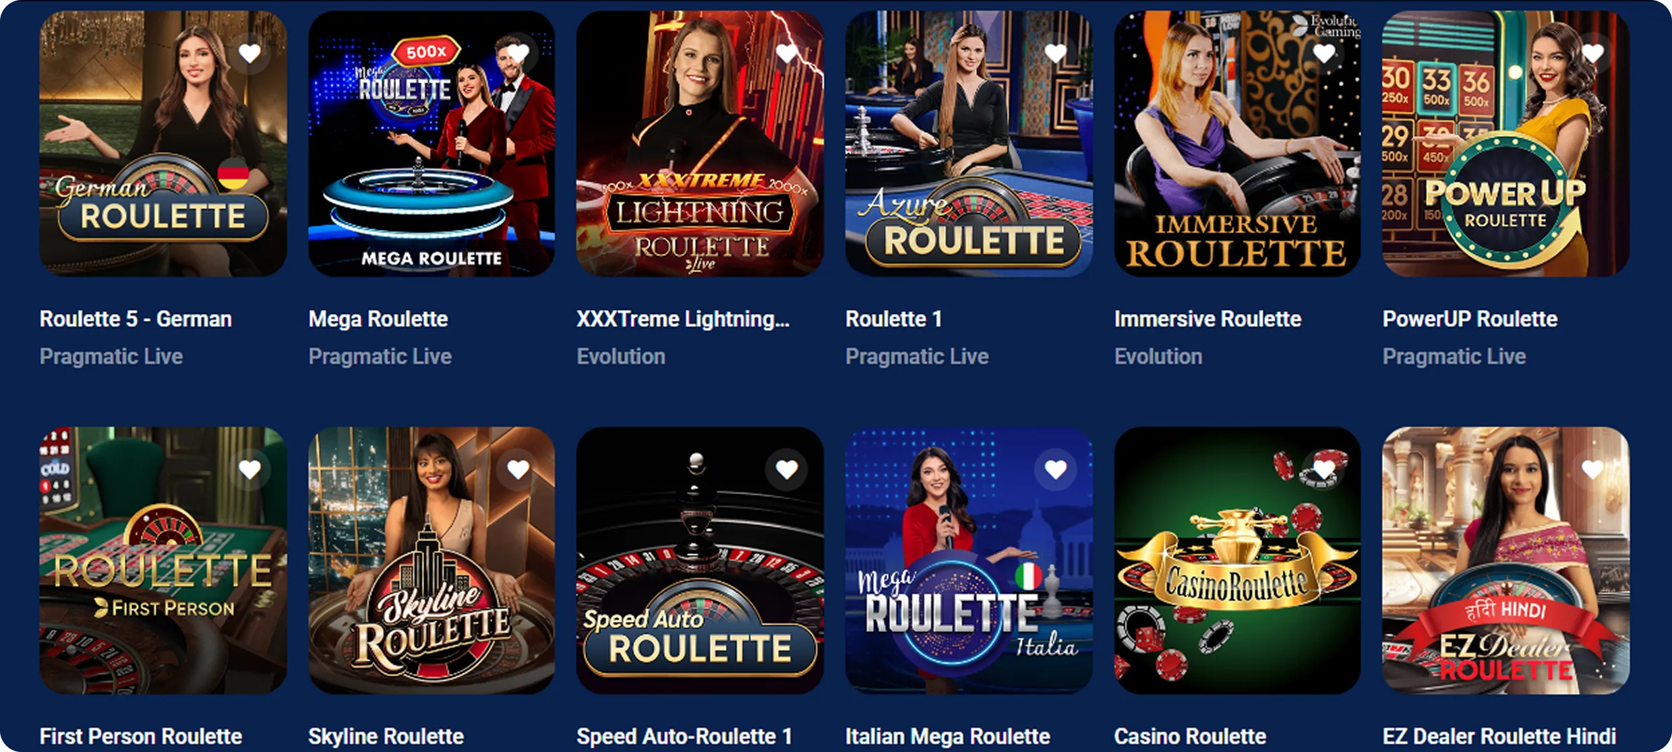Open the Immersive Roulette thumbnail

(1237, 144)
